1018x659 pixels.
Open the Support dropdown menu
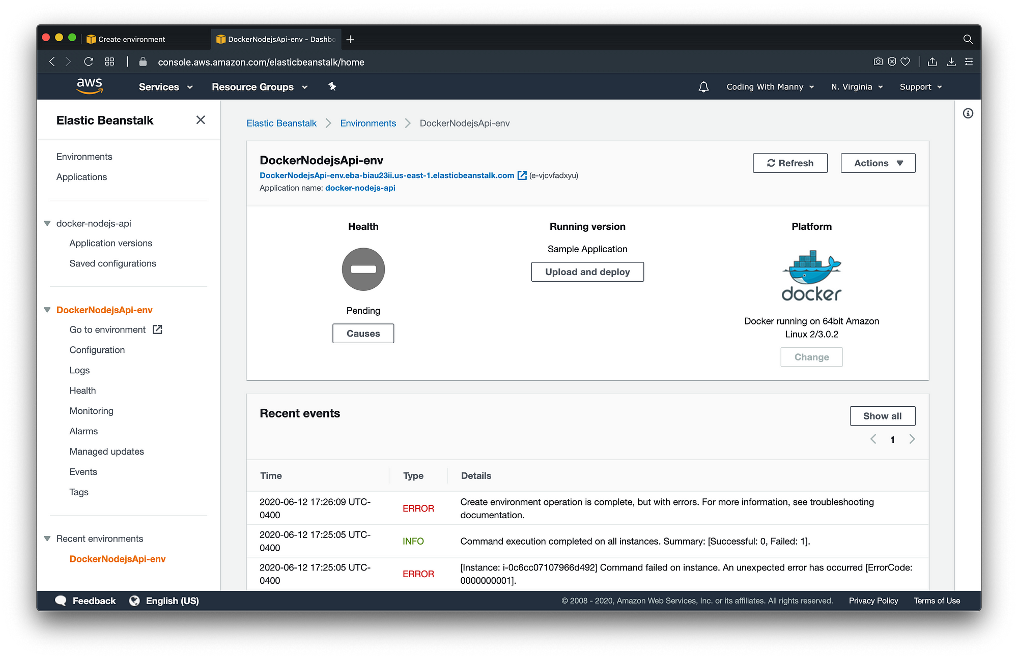tap(921, 87)
